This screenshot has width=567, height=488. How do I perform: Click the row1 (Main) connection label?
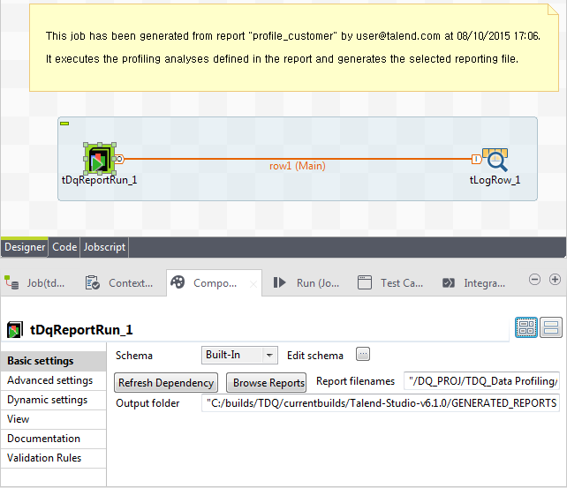298,166
